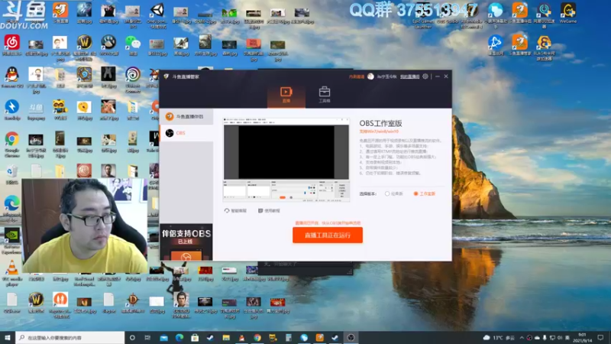This screenshot has width=611, height=344.
Task: Open weather widget showing 13°C
Action: 499,337
